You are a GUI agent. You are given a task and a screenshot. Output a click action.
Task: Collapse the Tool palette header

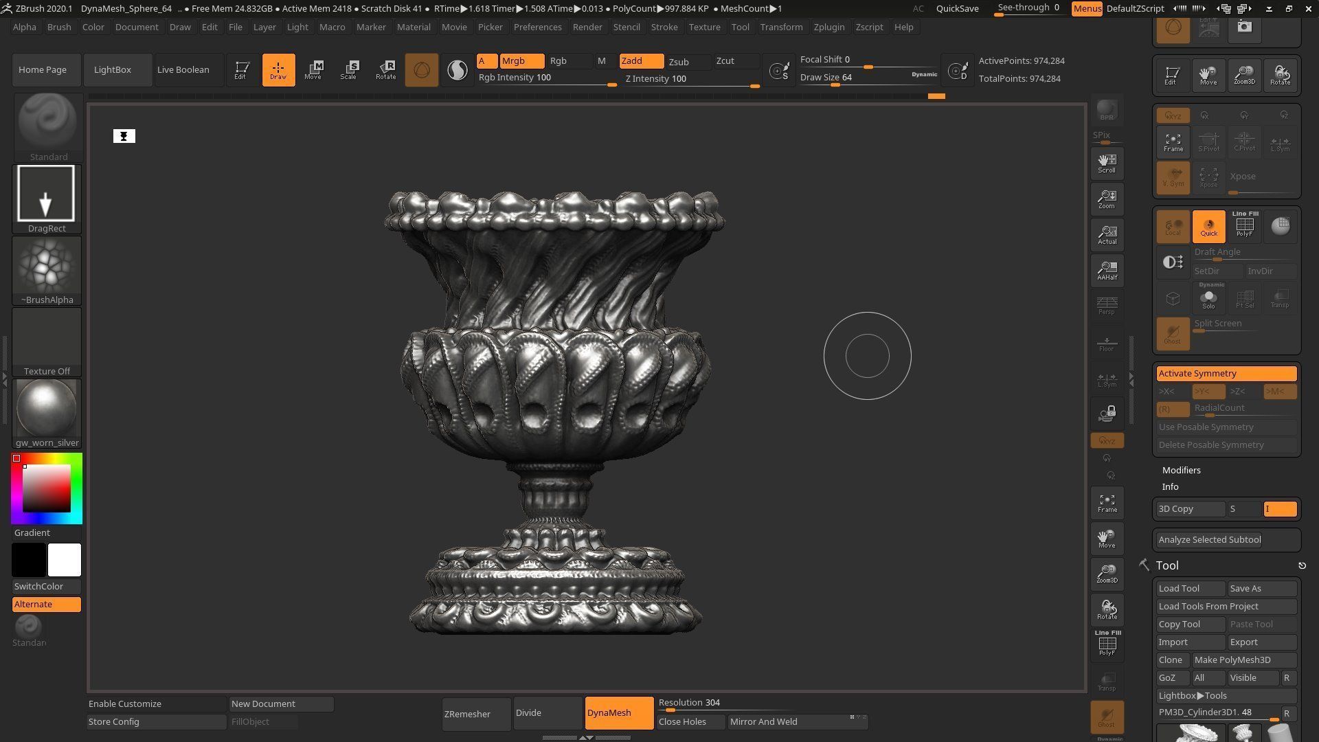point(1166,565)
